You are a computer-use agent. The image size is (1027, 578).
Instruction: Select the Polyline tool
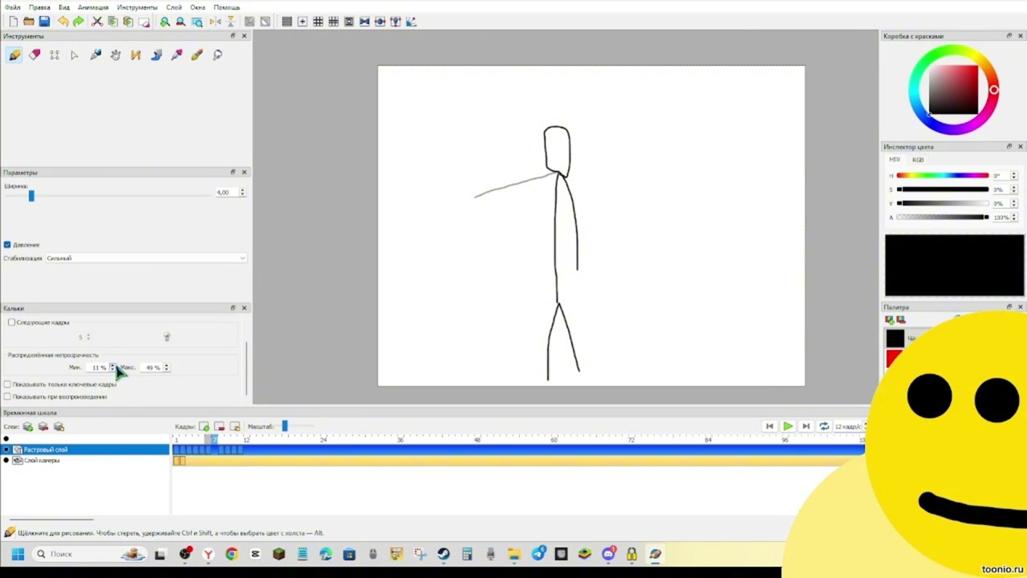click(x=136, y=55)
